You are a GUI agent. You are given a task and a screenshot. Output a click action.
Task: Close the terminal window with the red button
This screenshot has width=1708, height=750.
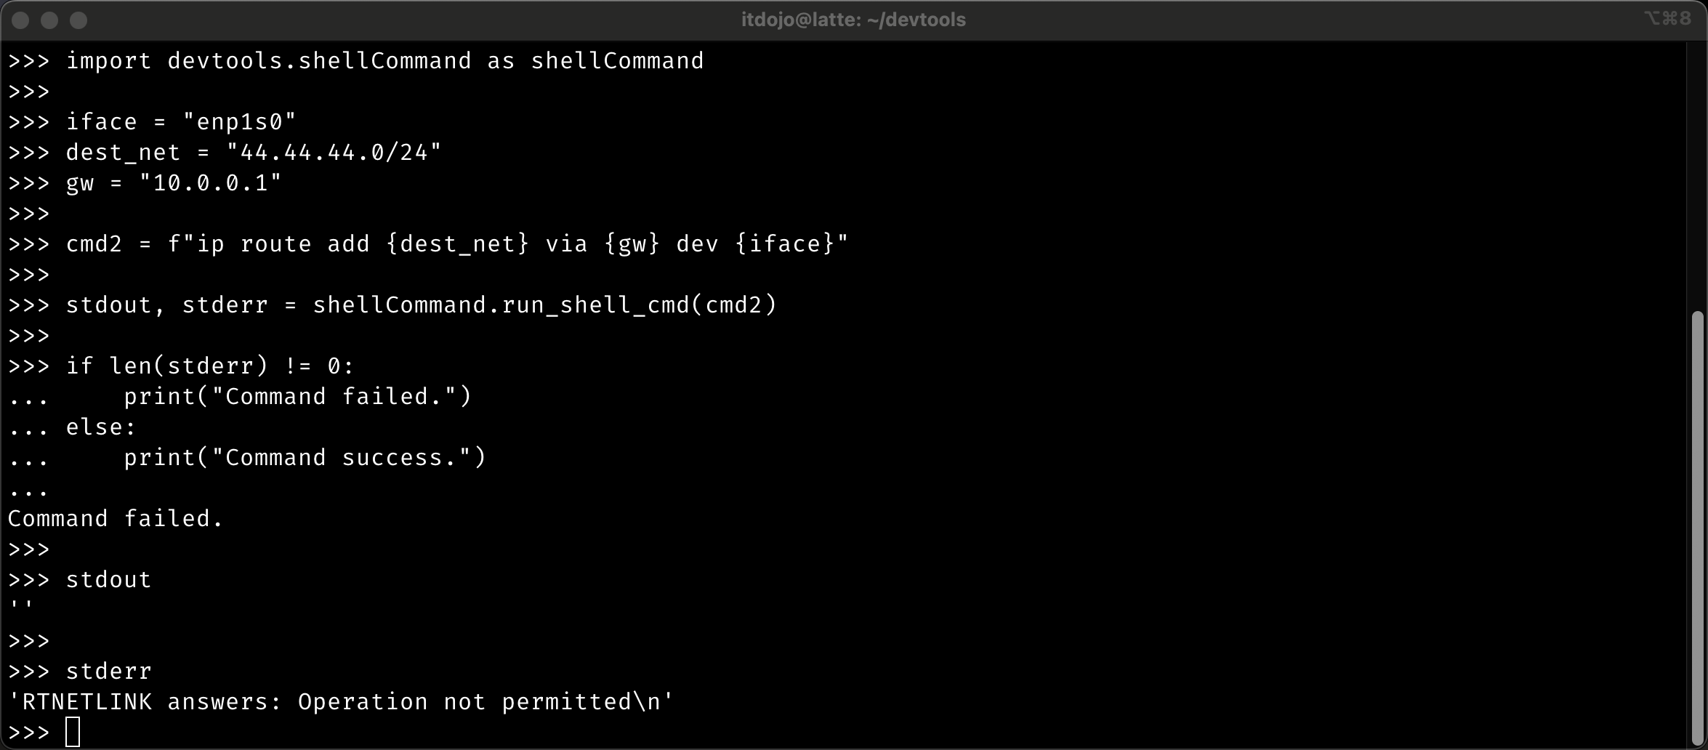tap(20, 20)
